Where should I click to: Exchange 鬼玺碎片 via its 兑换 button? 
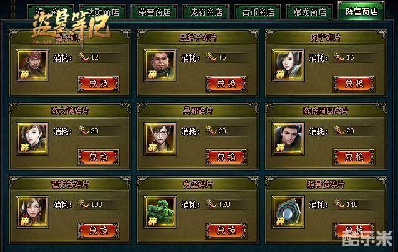click(226, 230)
